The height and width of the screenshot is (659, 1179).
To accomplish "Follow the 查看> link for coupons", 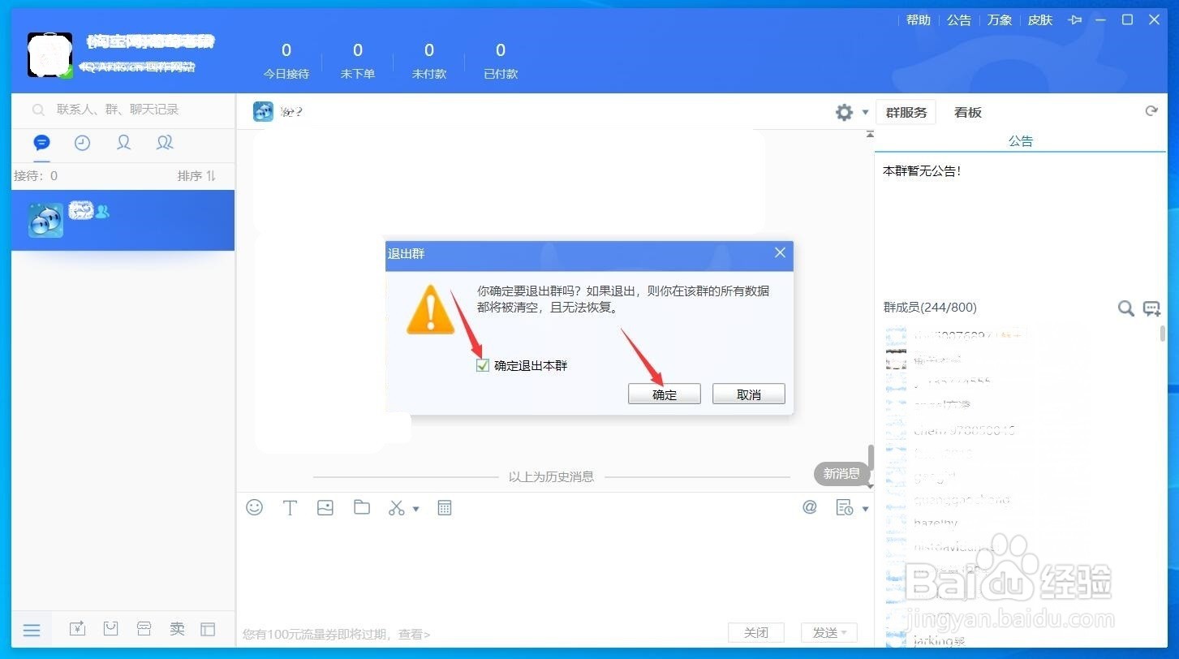I will pos(414,634).
